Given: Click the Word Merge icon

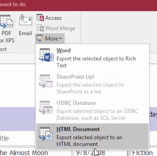Looking at the screenshot, I should point(40,28).
